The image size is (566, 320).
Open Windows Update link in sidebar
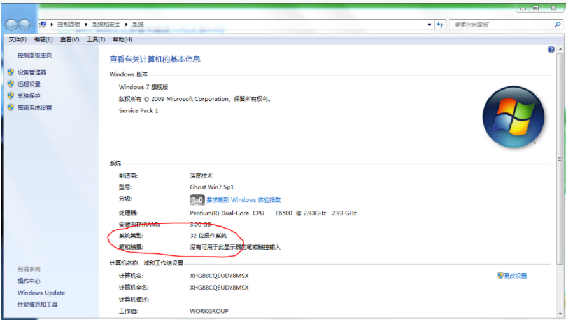coord(41,293)
